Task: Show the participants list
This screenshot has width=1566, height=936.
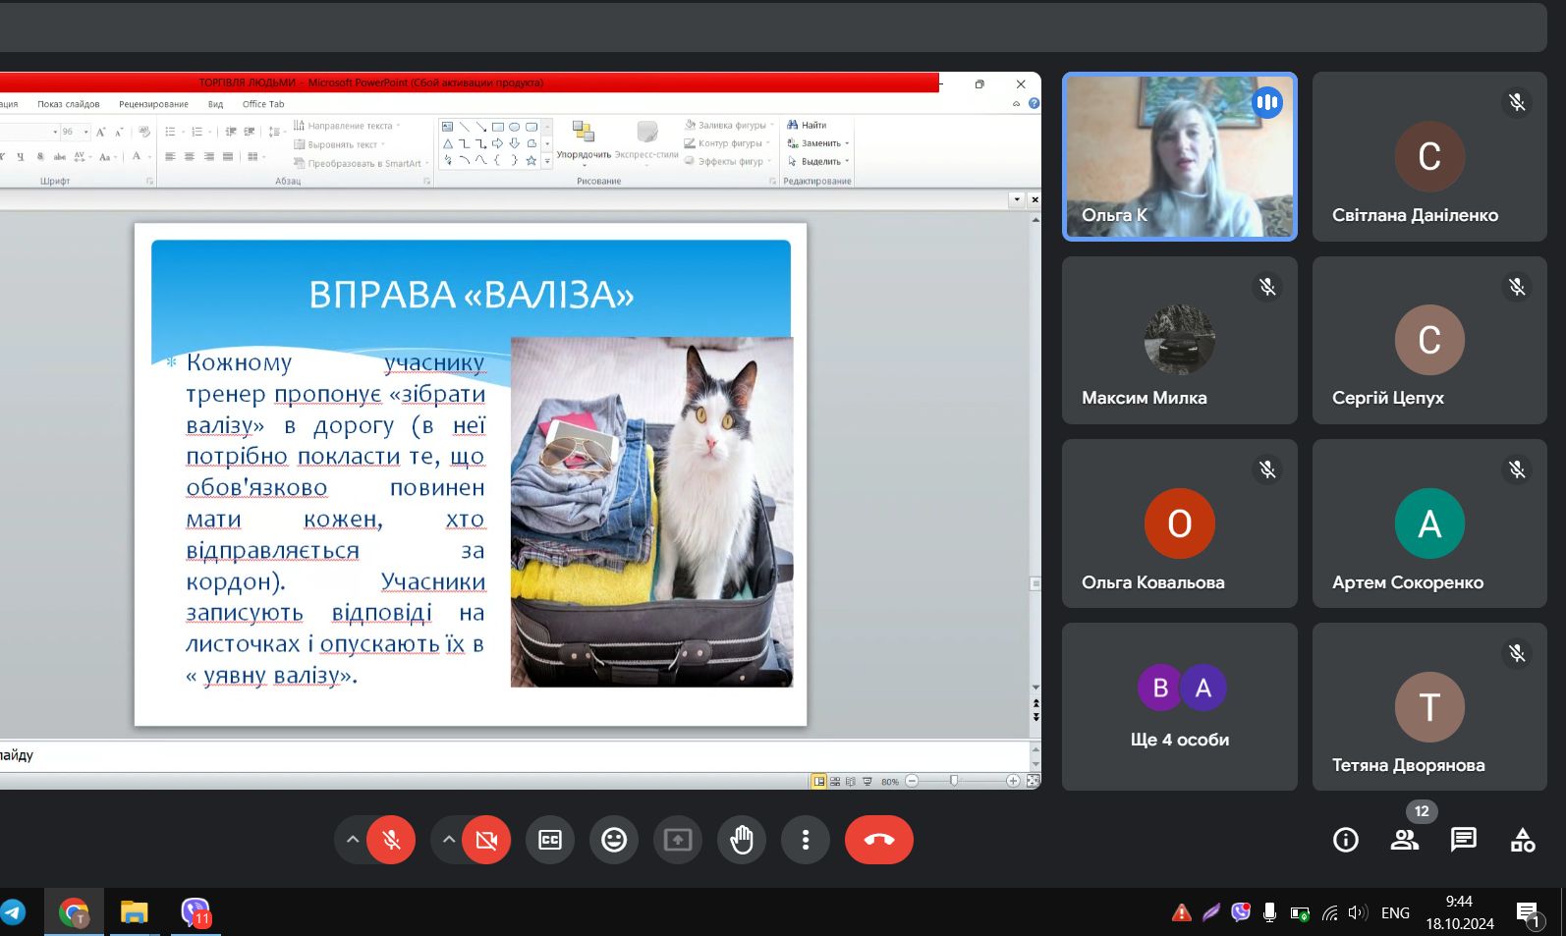Action: [x=1404, y=840]
